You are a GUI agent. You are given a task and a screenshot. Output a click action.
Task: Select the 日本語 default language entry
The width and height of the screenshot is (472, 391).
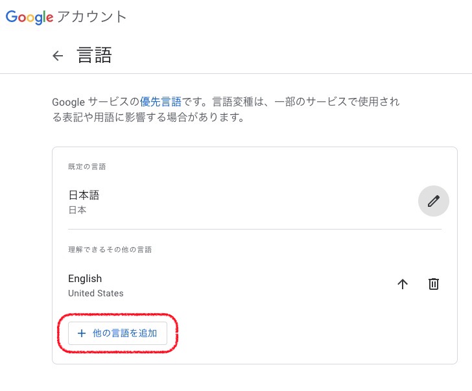(x=84, y=195)
